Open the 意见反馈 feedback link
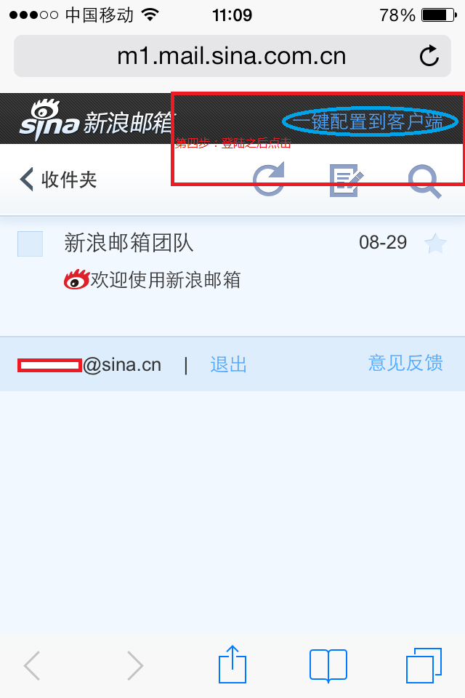Screen dimensions: 465x698 [405, 363]
